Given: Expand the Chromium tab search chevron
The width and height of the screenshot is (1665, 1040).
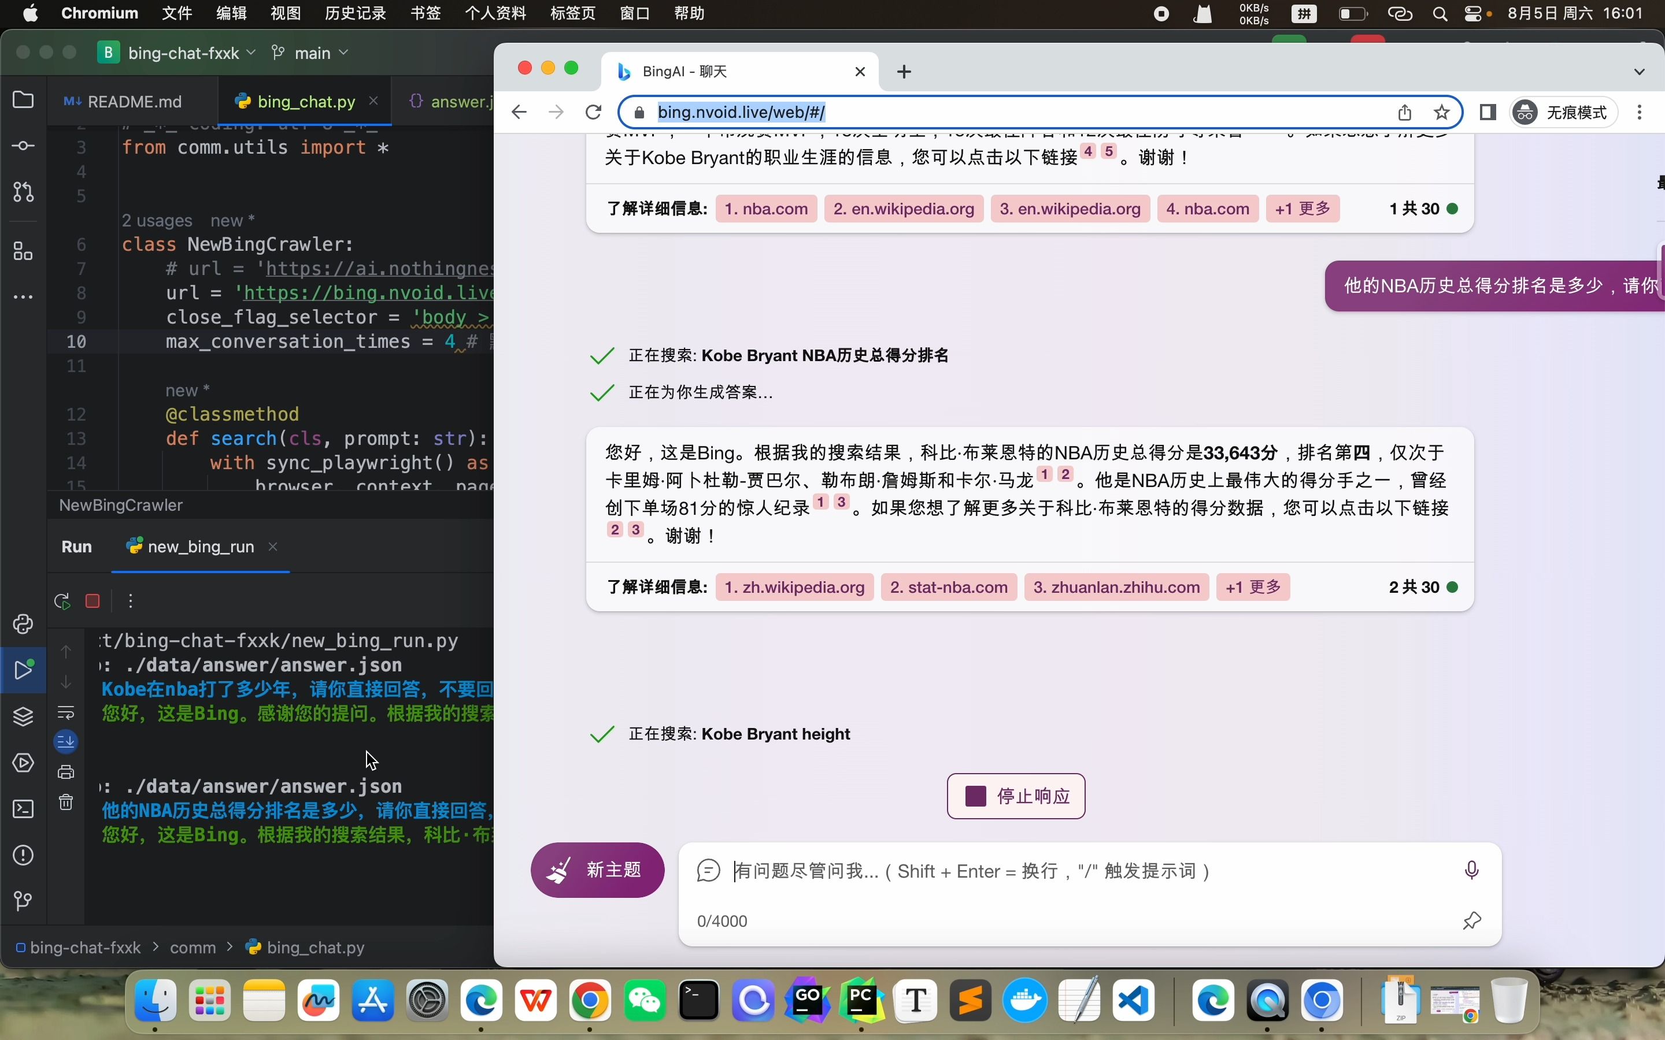Looking at the screenshot, I should [x=1640, y=72].
